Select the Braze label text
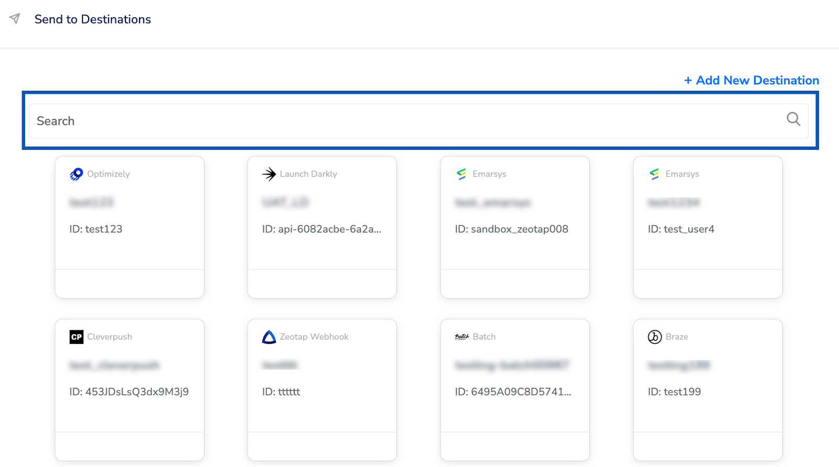This screenshot has width=839, height=467. tap(677, 337)
